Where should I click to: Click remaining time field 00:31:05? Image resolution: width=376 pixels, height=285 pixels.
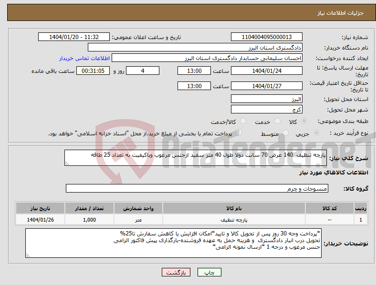click(93, 71)
